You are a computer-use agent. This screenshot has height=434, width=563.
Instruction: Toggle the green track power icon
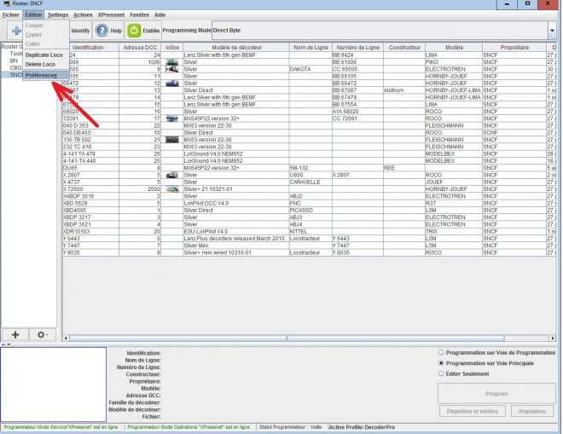134,31
